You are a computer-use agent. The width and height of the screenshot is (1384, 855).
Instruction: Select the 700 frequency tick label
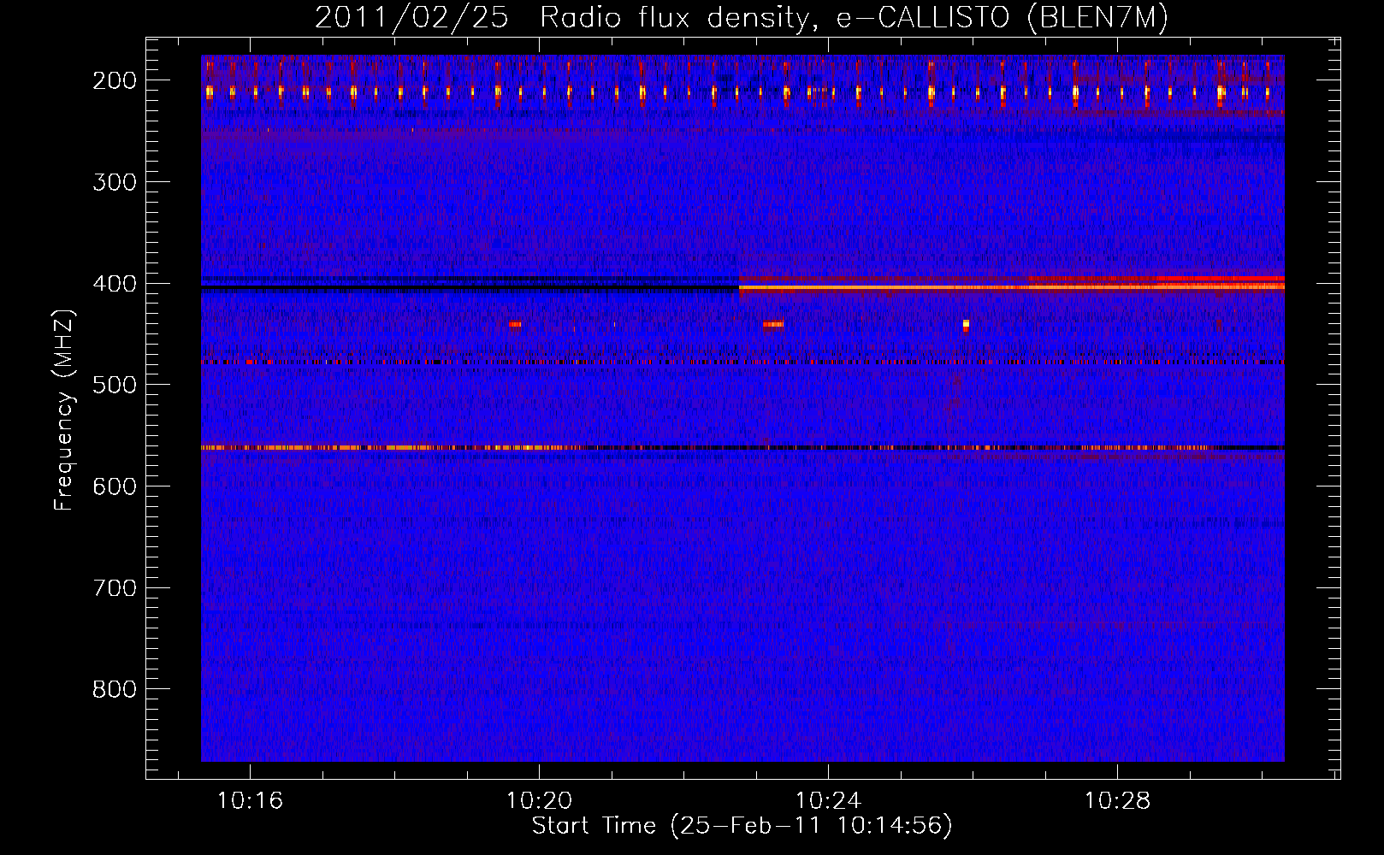(x=114, y=588)
